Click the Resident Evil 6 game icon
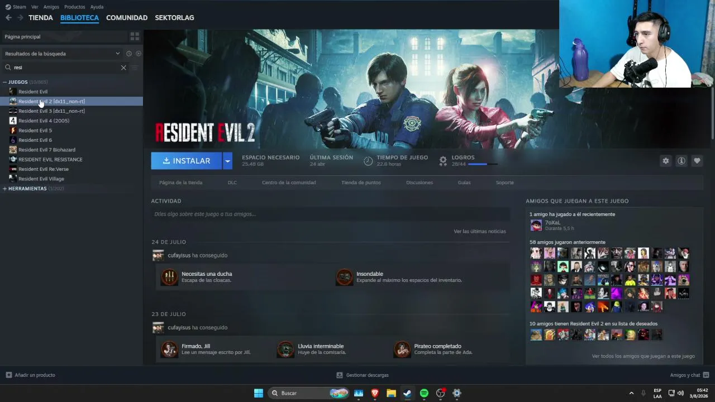Screen dimensions: 715x402 pos(13,140)
